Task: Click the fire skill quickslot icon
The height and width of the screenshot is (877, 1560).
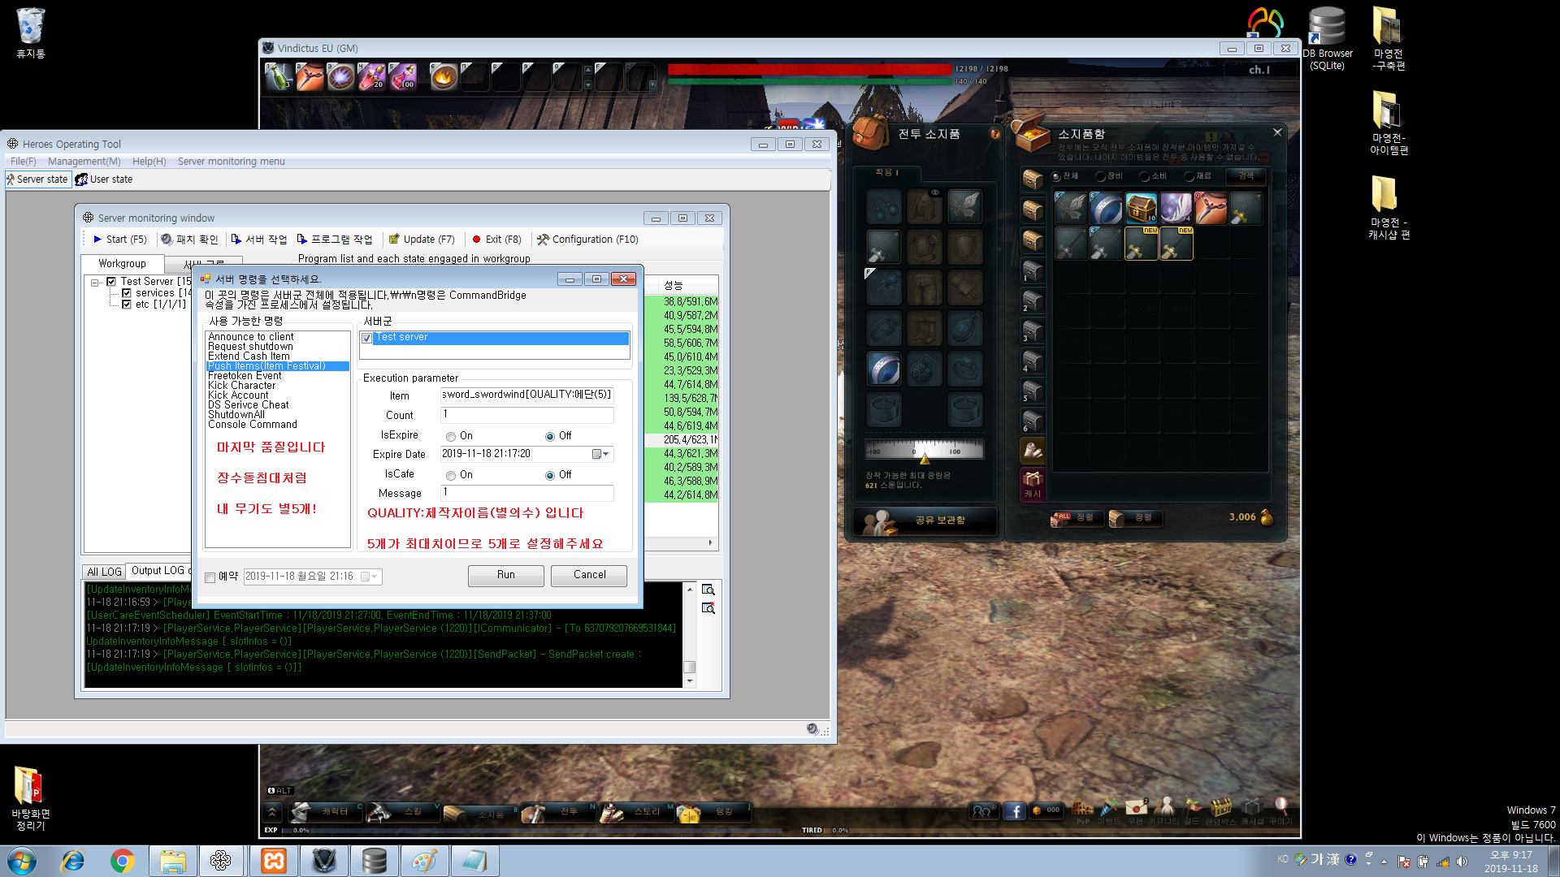Action: click(x=443, y=77)
